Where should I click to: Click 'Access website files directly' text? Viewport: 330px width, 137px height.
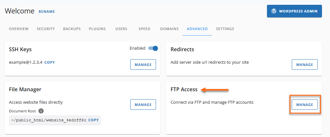pos(36,102)
